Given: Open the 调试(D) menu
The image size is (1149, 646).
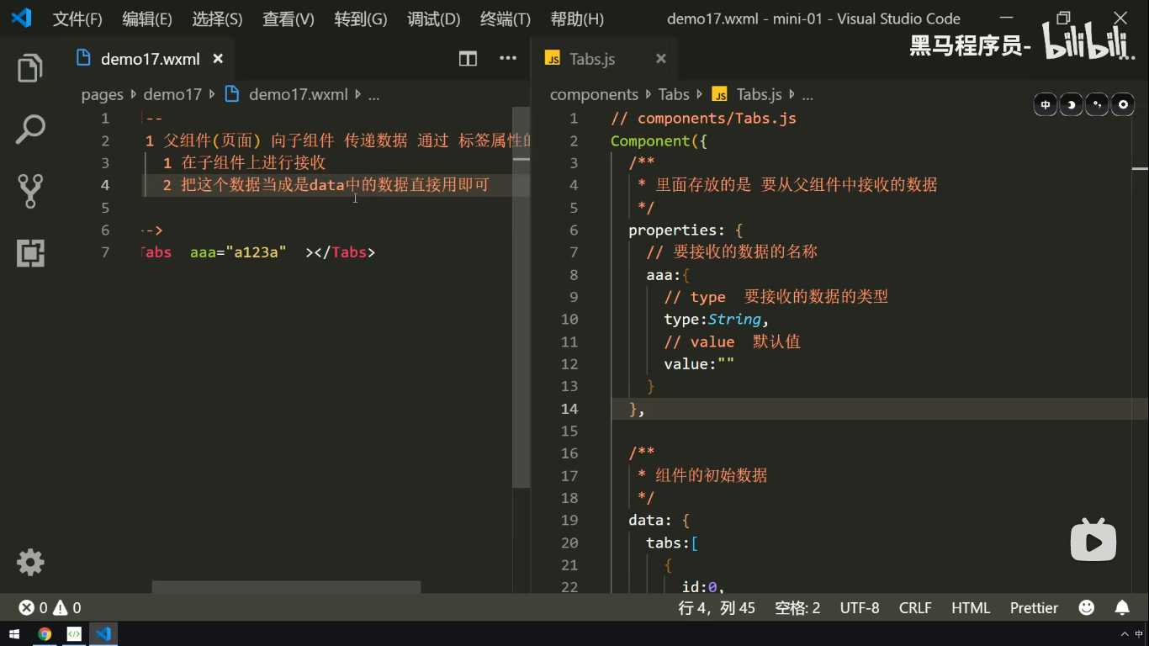Looking at the screenshot, I should coord(433,19).
